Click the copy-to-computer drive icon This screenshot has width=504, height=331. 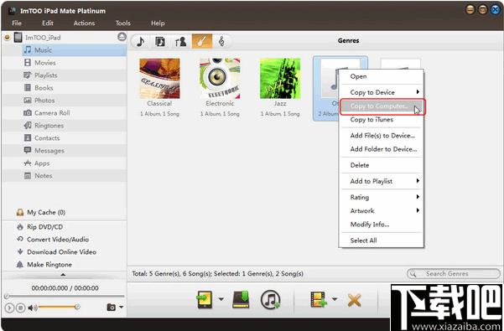[x=241, y=299]
